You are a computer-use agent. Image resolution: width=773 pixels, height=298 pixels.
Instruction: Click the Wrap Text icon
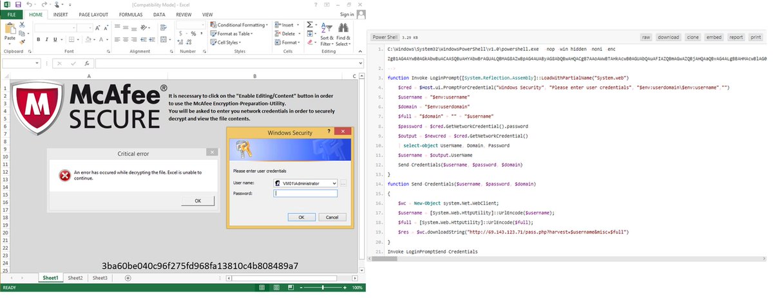click(x=163, y=28)
